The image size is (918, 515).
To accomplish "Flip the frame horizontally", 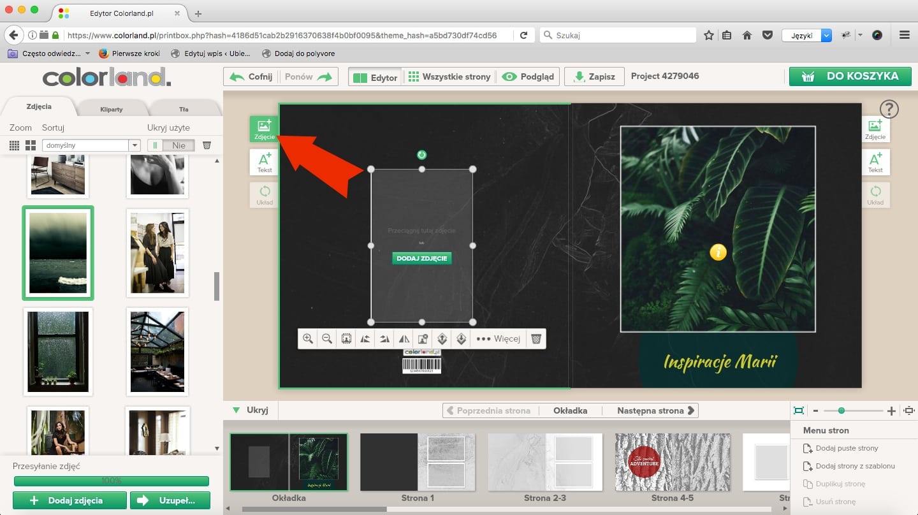I will [x=404, y=339].
